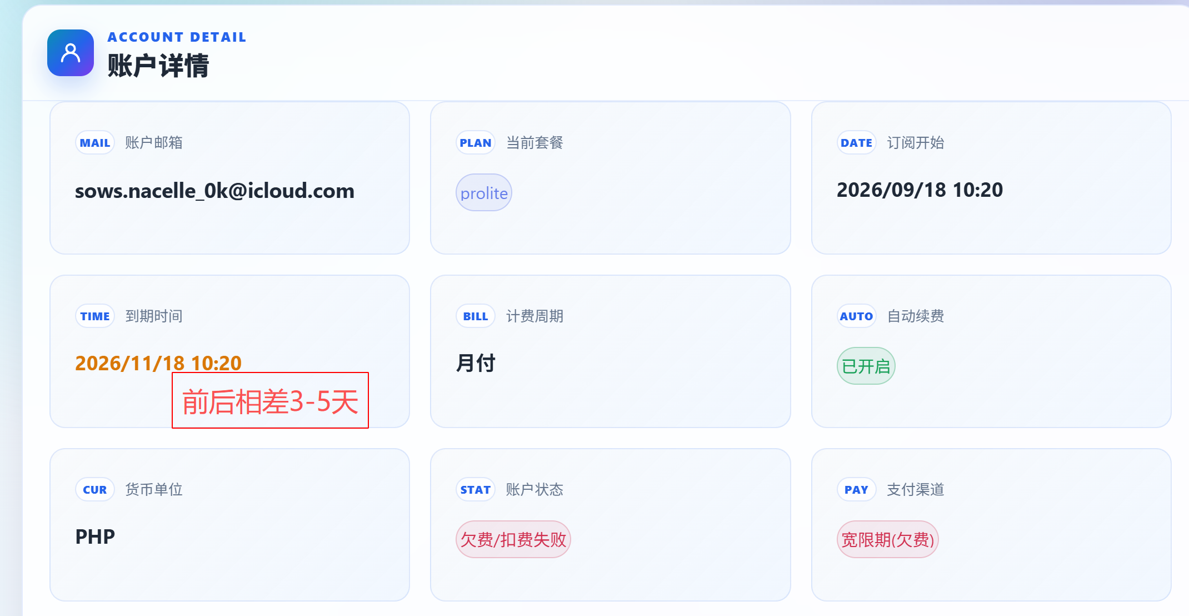Click the expiry date 2026/11/18 10:20
Screen dimensions: 1189x616
(158, 363)
